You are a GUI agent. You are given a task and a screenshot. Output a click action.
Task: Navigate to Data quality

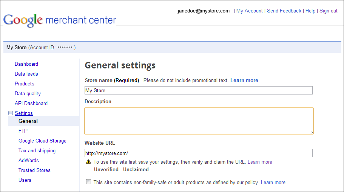tap(28, 94)
